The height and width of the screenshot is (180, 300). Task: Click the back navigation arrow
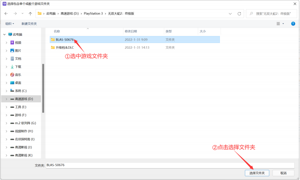(x=6, y=14)
